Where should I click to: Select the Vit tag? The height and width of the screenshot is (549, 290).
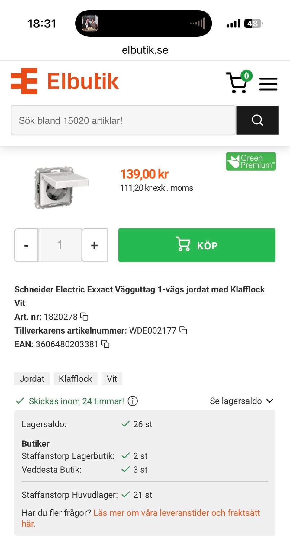(112, 379)
